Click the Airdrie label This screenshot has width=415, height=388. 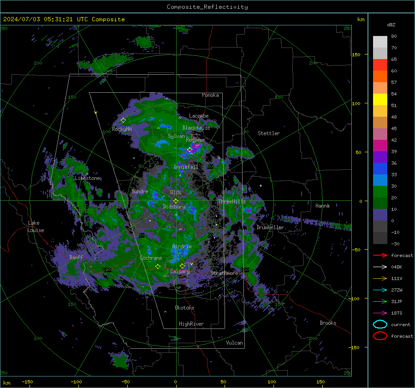[x=182, y=246]
